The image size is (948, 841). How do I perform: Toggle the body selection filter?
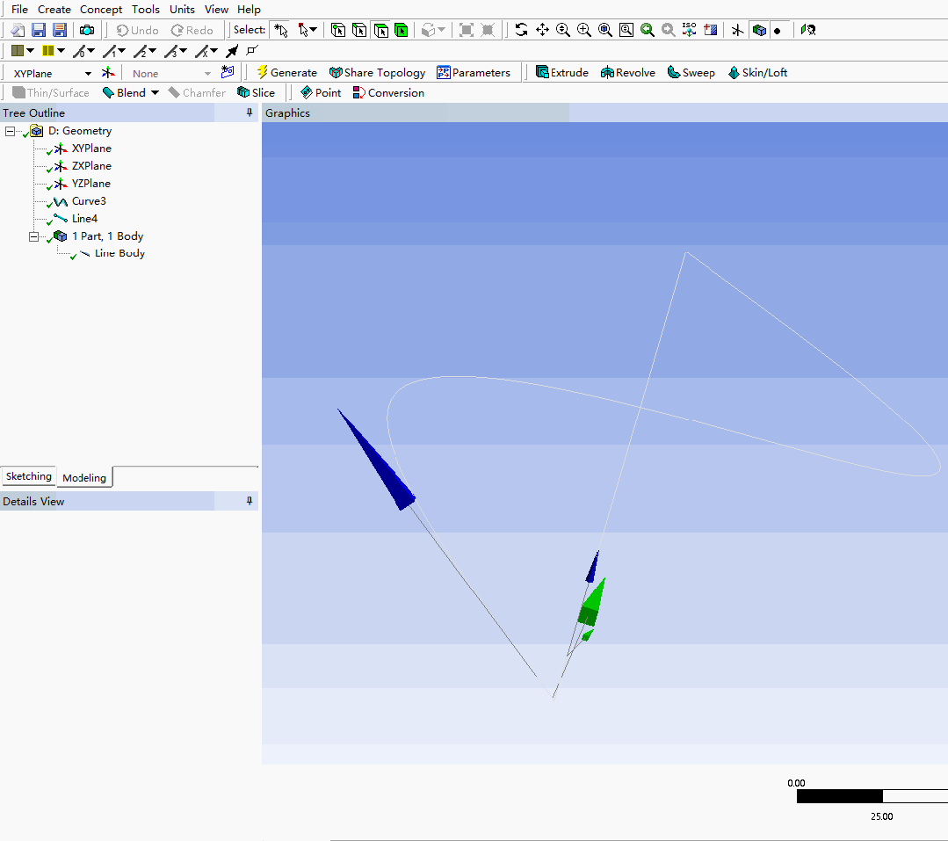pyautogui.click(x=402, y=30)
